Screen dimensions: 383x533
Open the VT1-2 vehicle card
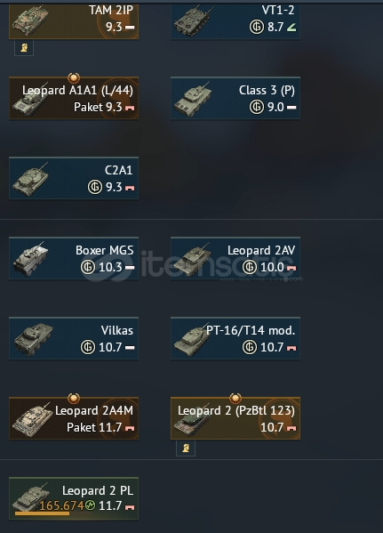(235, 21)
